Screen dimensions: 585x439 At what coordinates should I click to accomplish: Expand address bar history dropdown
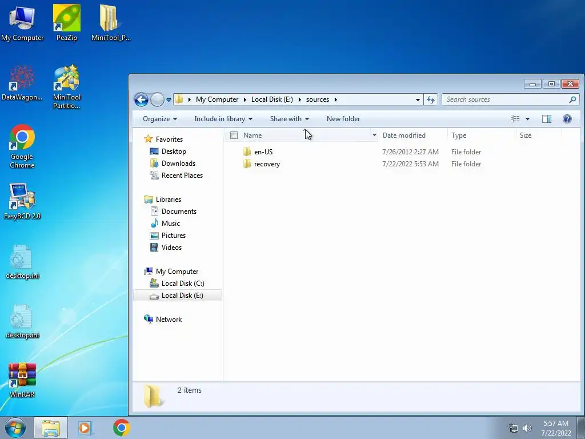tap(418, 99)
